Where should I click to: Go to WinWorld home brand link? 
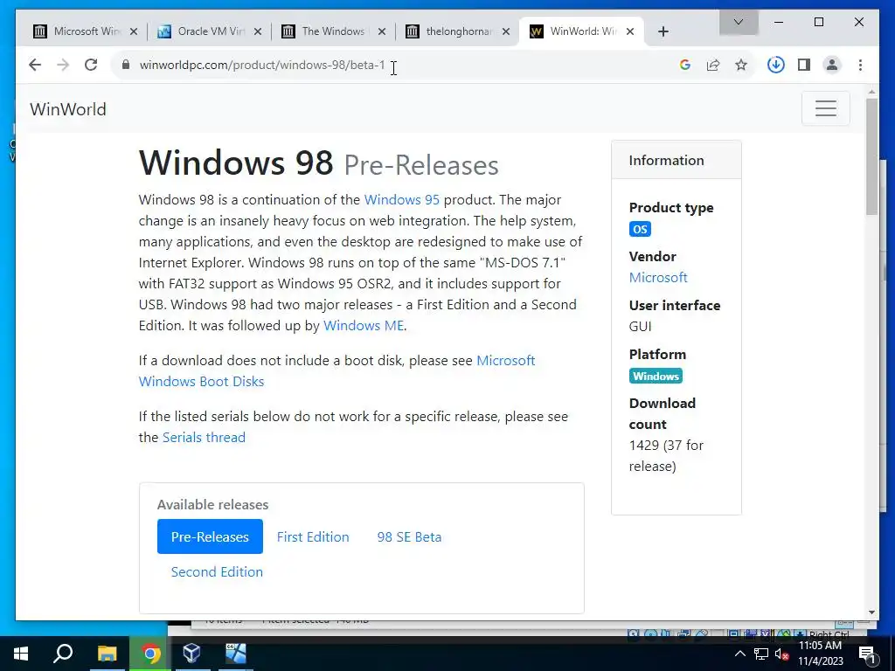(68, 109)
